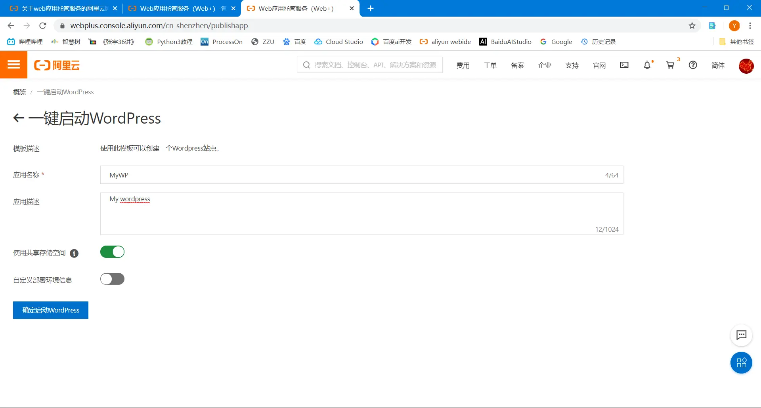Screen dimensions: 761x408
Task: Close the 关于web应用托管服务 tab
Action: 115,8
